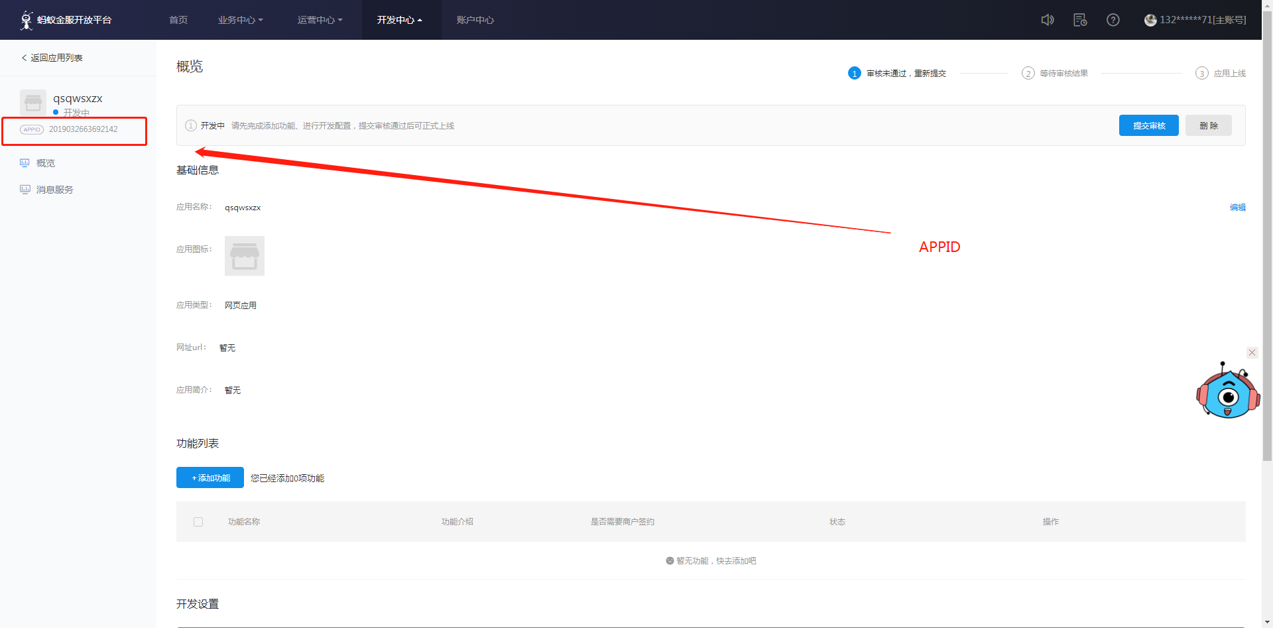Image resolution: width=1273 pixels, height=628 pixels.
Task: Click the sidebar app name qsqwsxzx
Action: pos(78,98)
